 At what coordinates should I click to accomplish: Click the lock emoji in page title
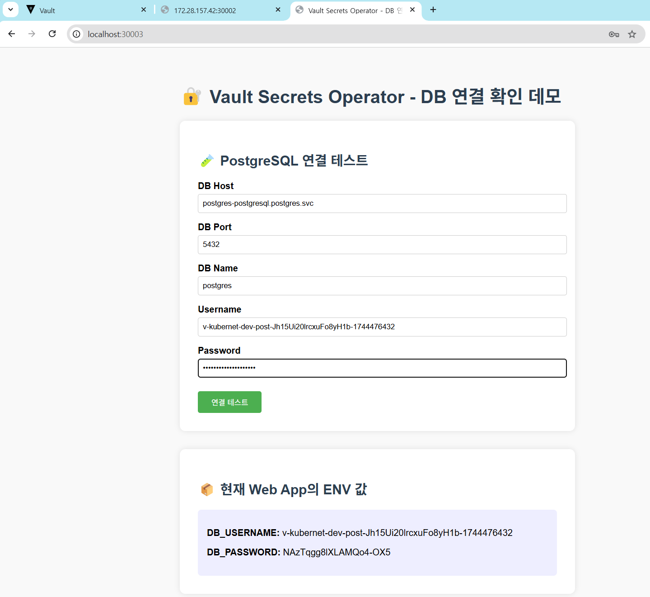tap(192, 96)
